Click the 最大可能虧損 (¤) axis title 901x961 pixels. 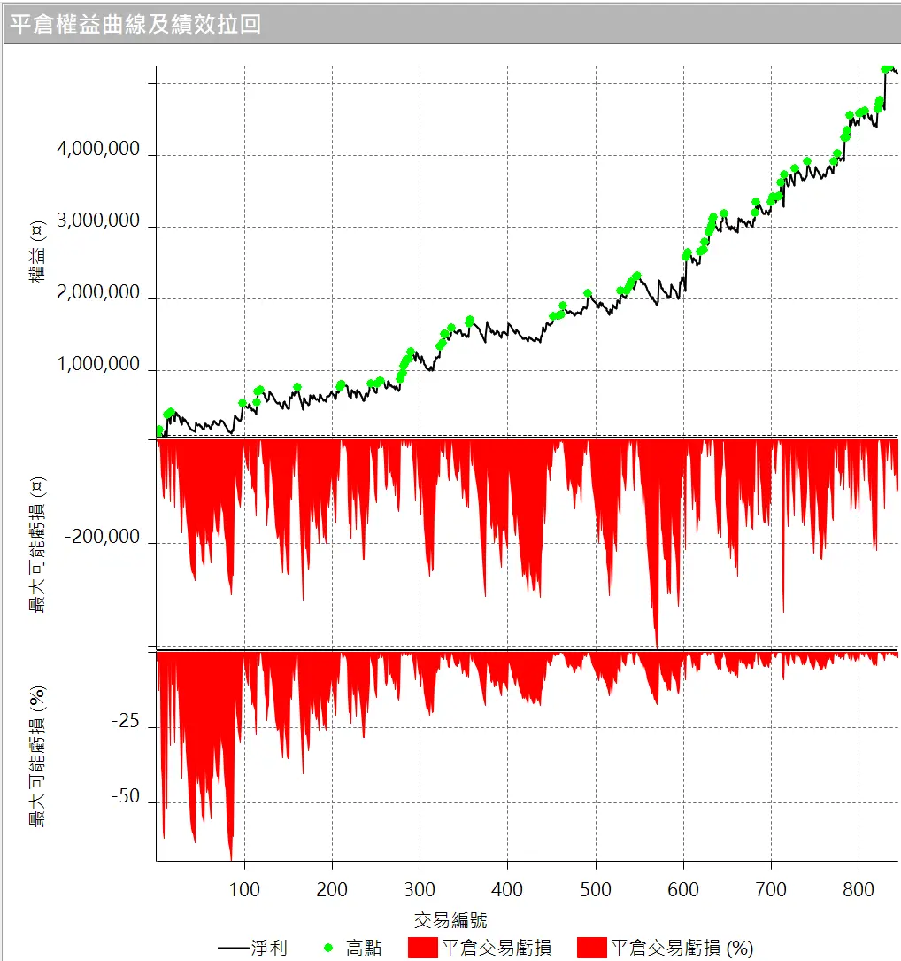coord(37,545)
